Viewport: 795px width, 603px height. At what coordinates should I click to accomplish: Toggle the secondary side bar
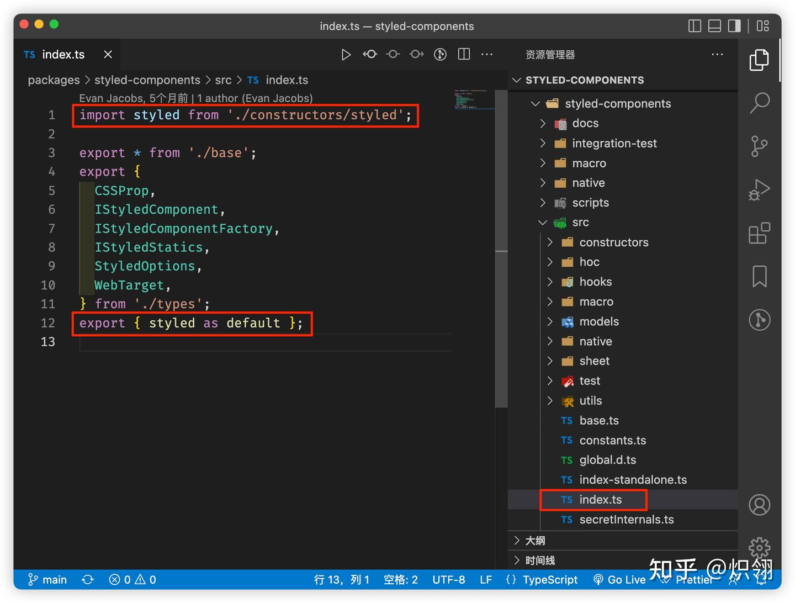[734, 25]
